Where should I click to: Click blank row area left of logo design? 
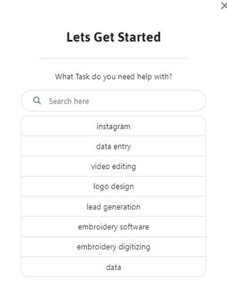[57, 186]
